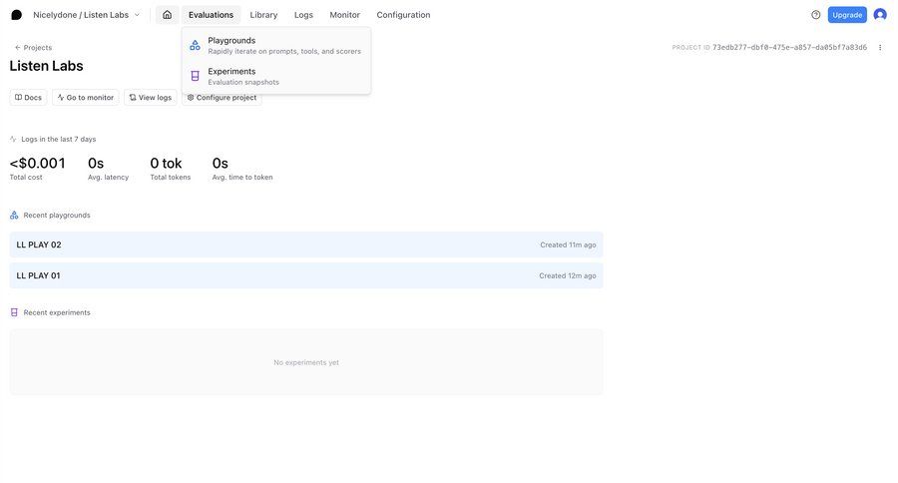Screen dimensions: 898x483
Task: Click the logs activity pulse icon
Action: (13, 140)
